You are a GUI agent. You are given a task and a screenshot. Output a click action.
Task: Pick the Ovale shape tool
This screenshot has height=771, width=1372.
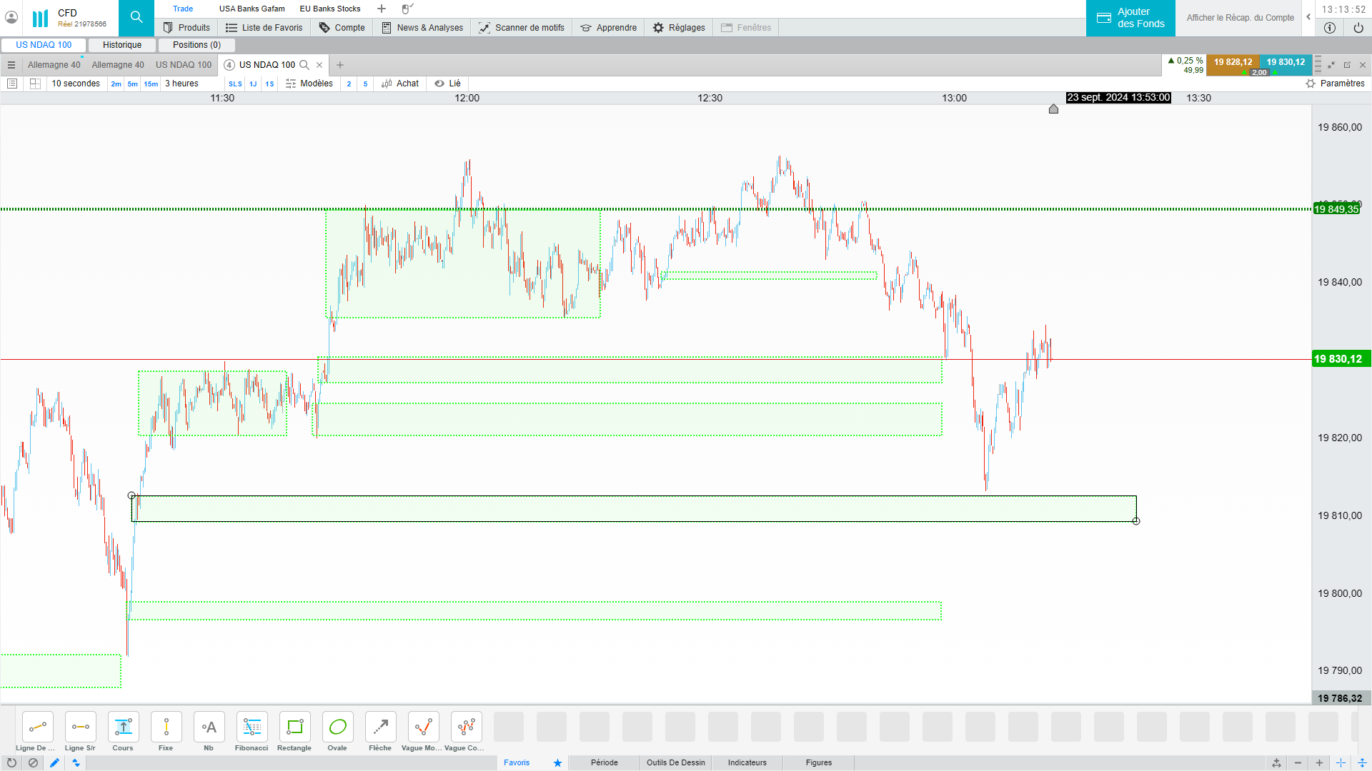tap(337, 727)
